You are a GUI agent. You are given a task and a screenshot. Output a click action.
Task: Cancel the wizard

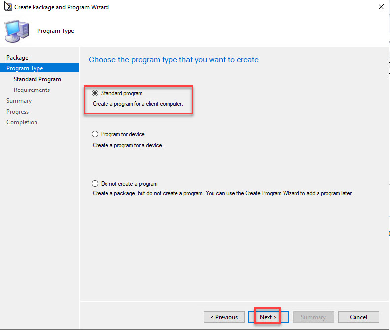tap(358, 317)
